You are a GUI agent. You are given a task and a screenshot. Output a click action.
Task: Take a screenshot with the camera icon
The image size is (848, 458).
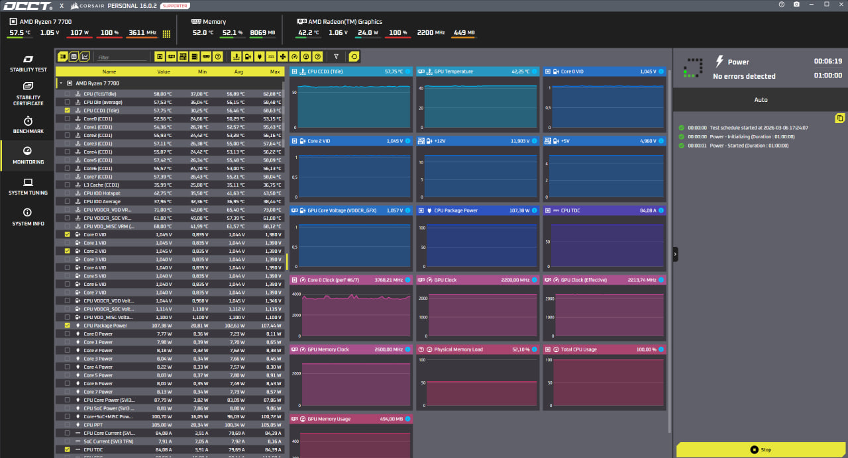(x=796, y=5)
